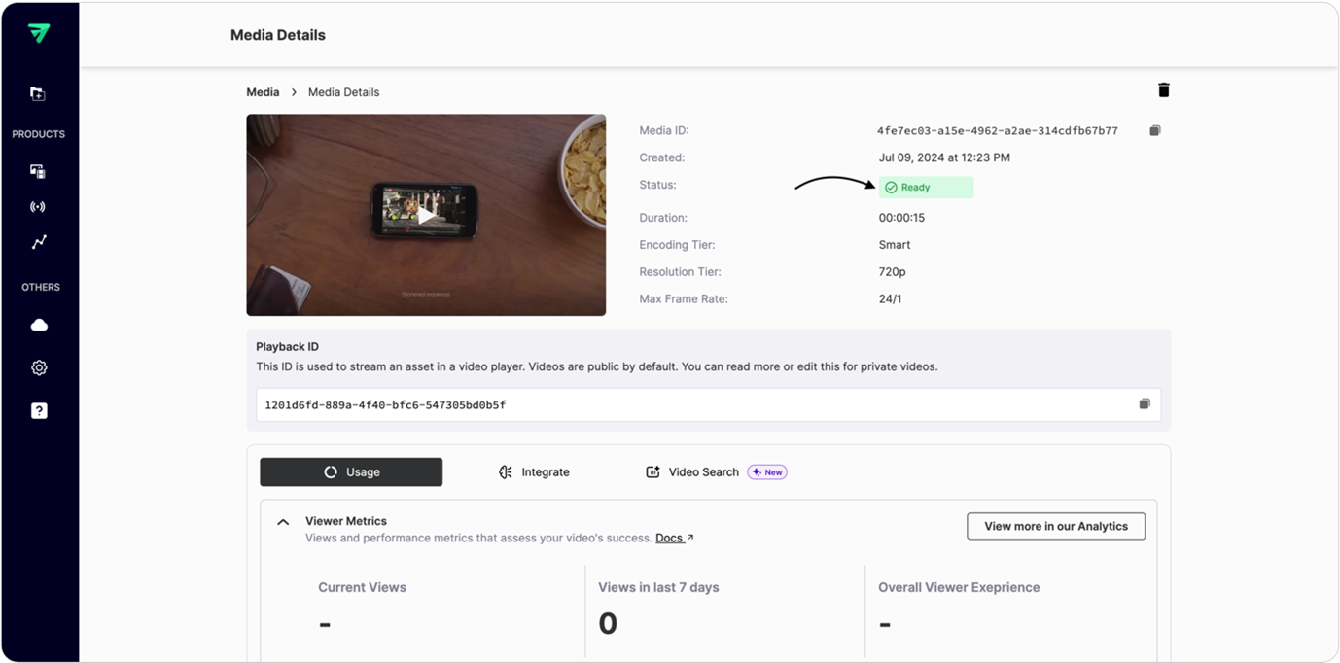Click the Current Views metric label
1340x663 pixels.
[x=362, y=587]
